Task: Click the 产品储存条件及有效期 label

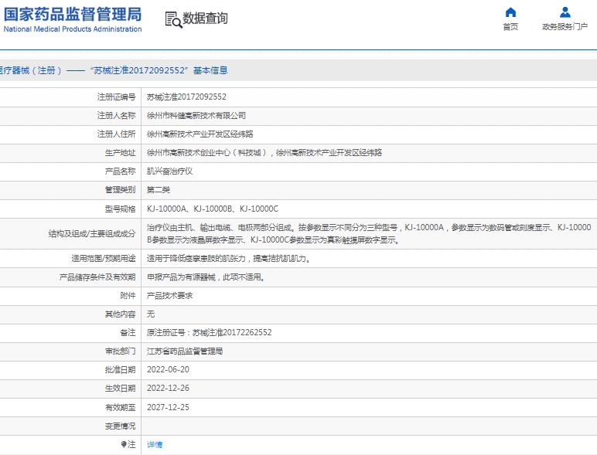Action: 97,277
